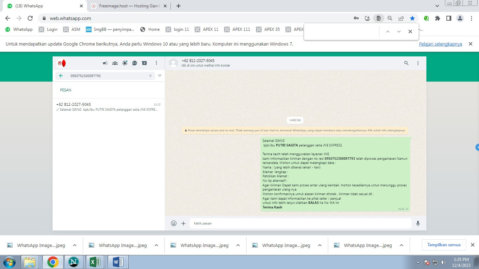Open the ASM bookmark
This screenshot has width=479, height=269.
pos(72,29)
